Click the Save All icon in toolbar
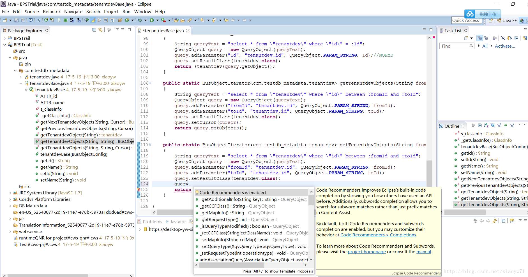The image size is (528, 277). (23, 20)
